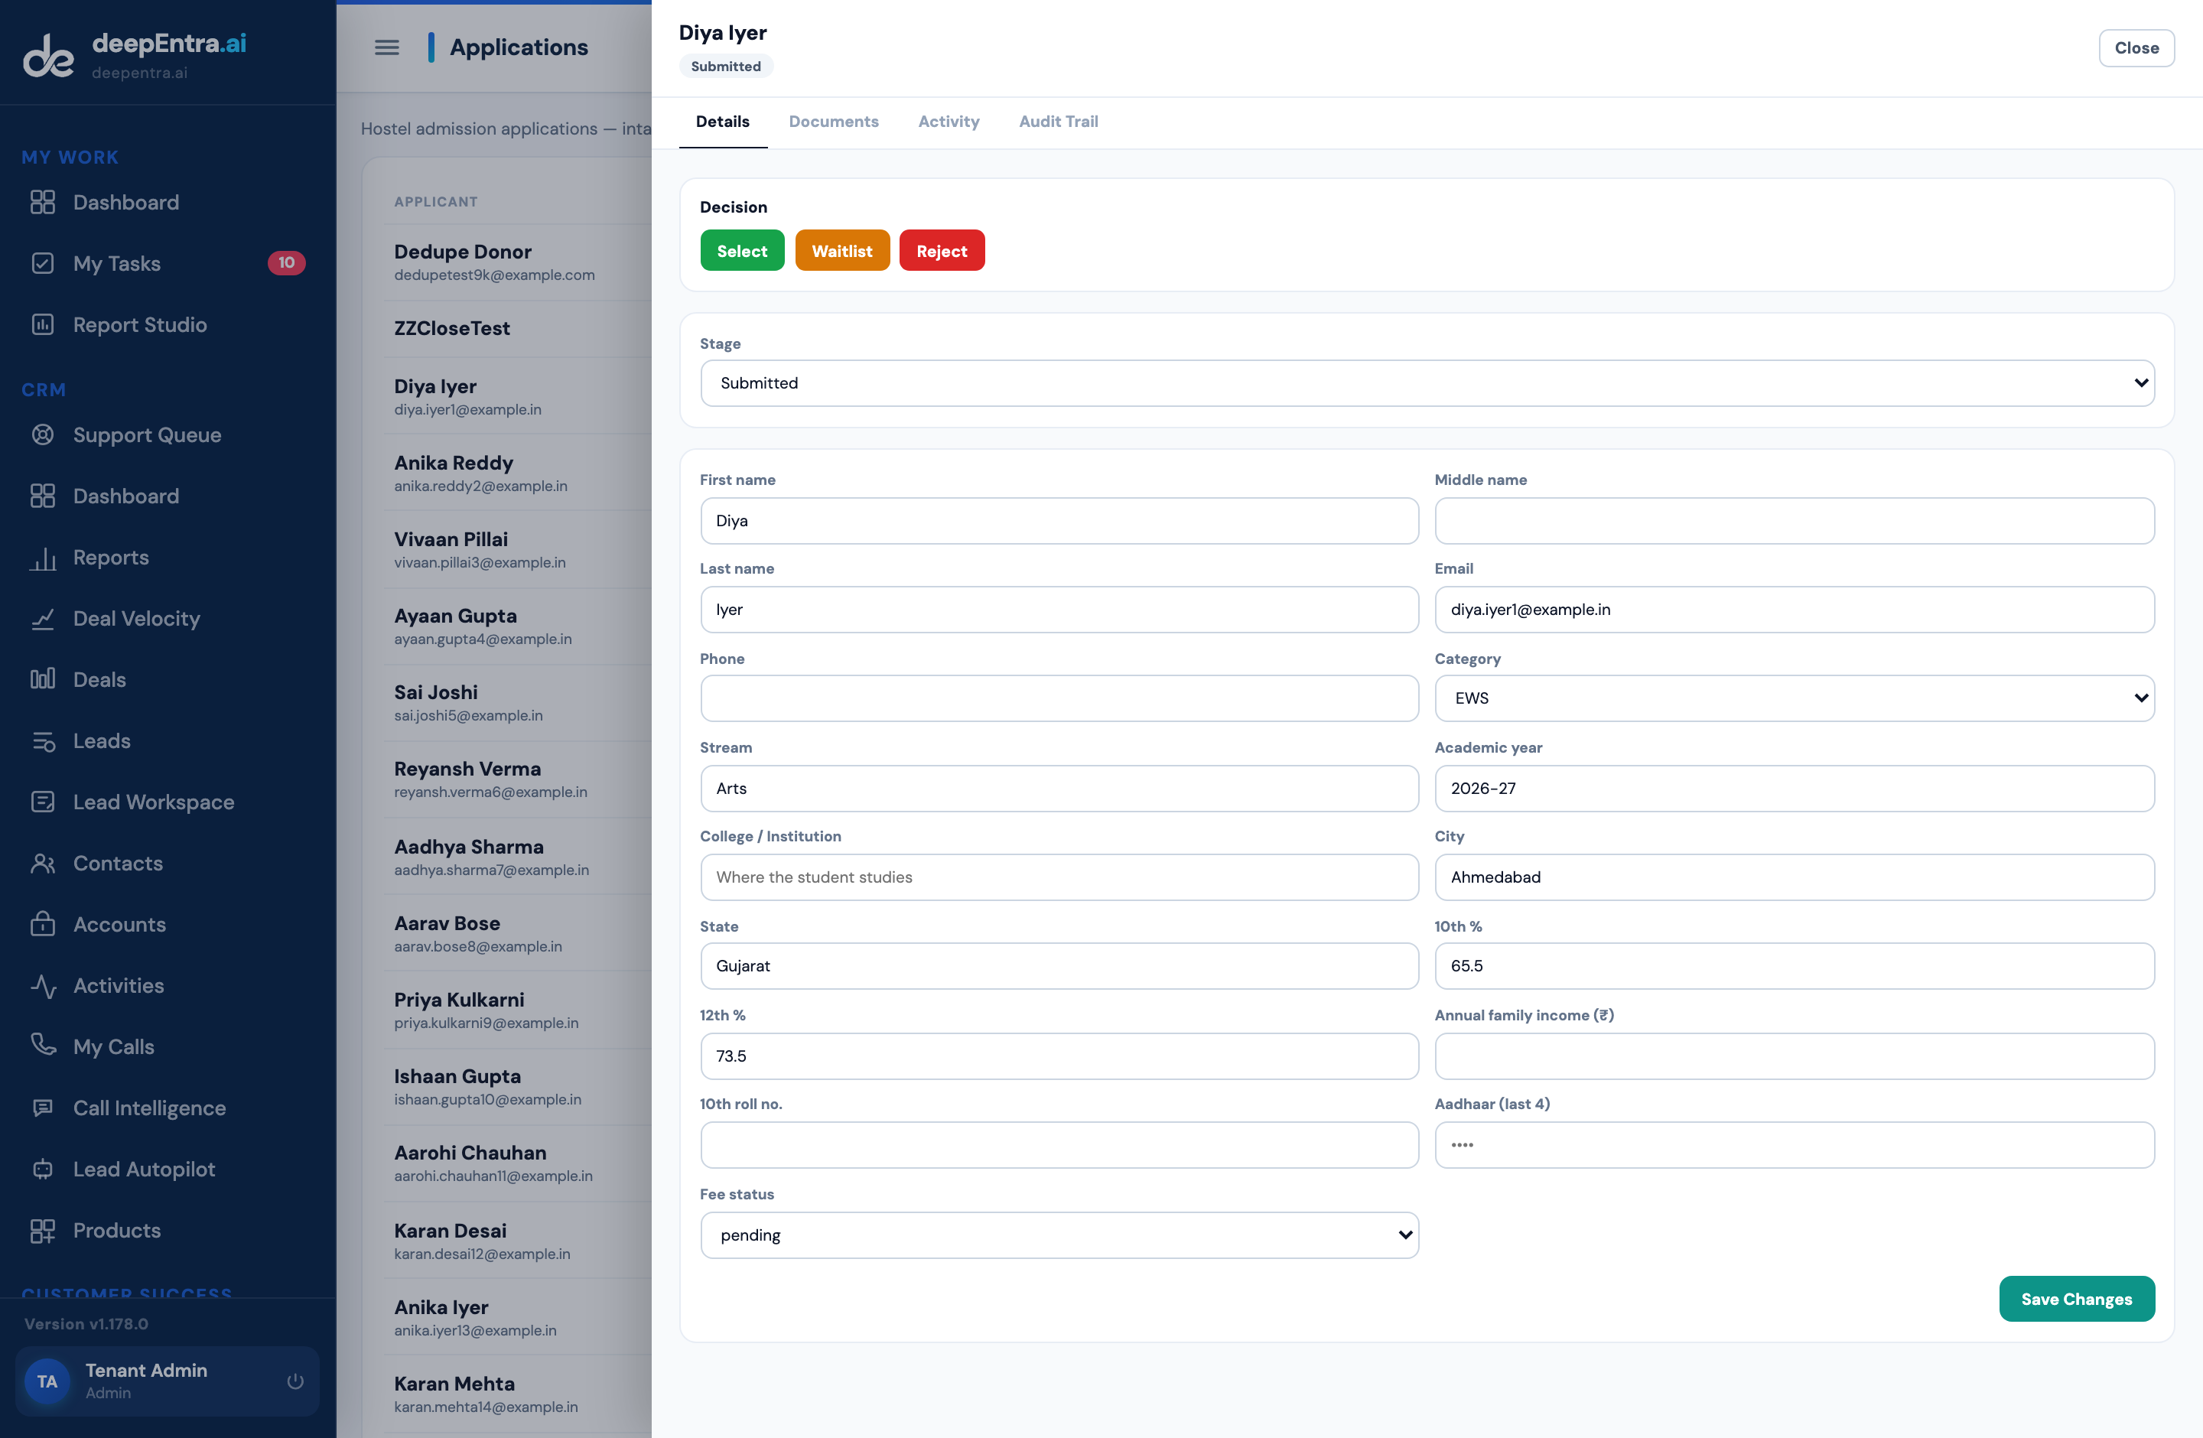Click the My Tasks checkbox icon
The width and height of the screenshot is (2203, 1438).
pos(43,264)
